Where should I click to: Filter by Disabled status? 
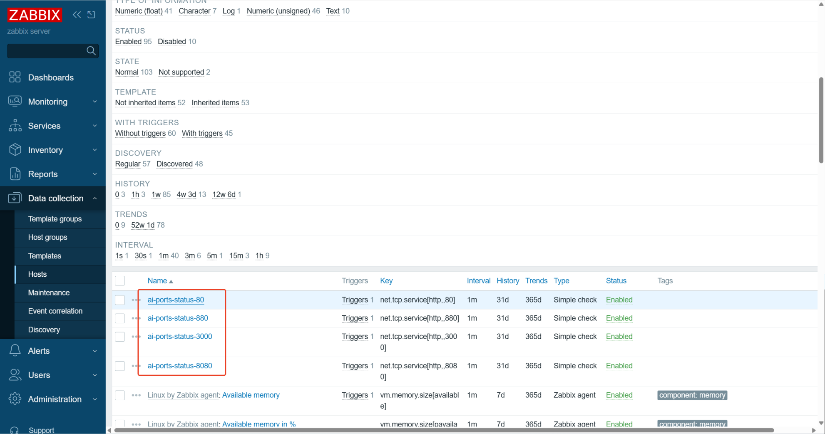(x=172, y=42)
